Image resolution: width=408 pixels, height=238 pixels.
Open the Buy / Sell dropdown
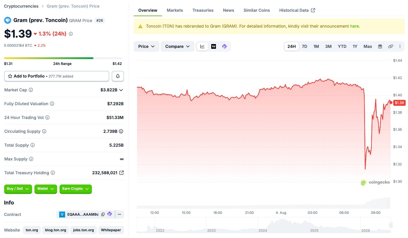tap(18, 189)
